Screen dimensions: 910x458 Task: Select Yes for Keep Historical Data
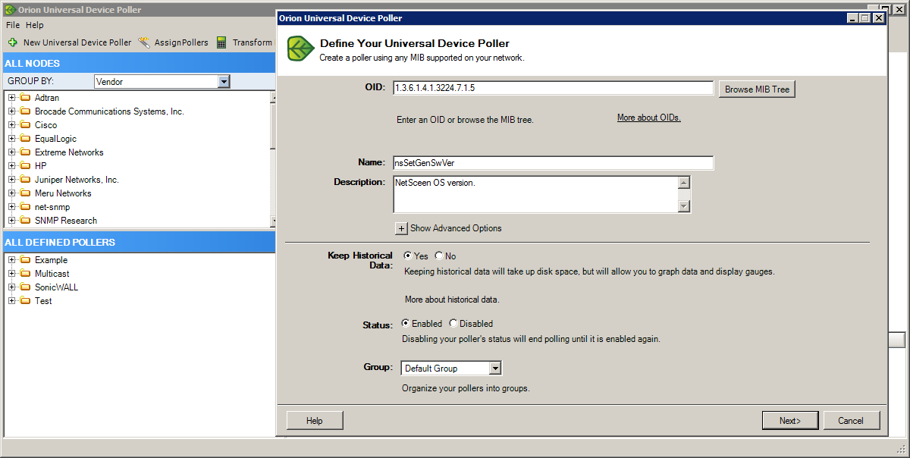click(x=408, y=256)
